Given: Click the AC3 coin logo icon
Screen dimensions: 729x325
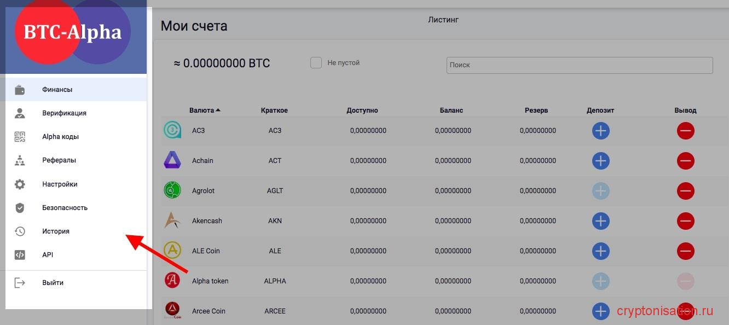Looking at the screenshot, I should [172, 130].
